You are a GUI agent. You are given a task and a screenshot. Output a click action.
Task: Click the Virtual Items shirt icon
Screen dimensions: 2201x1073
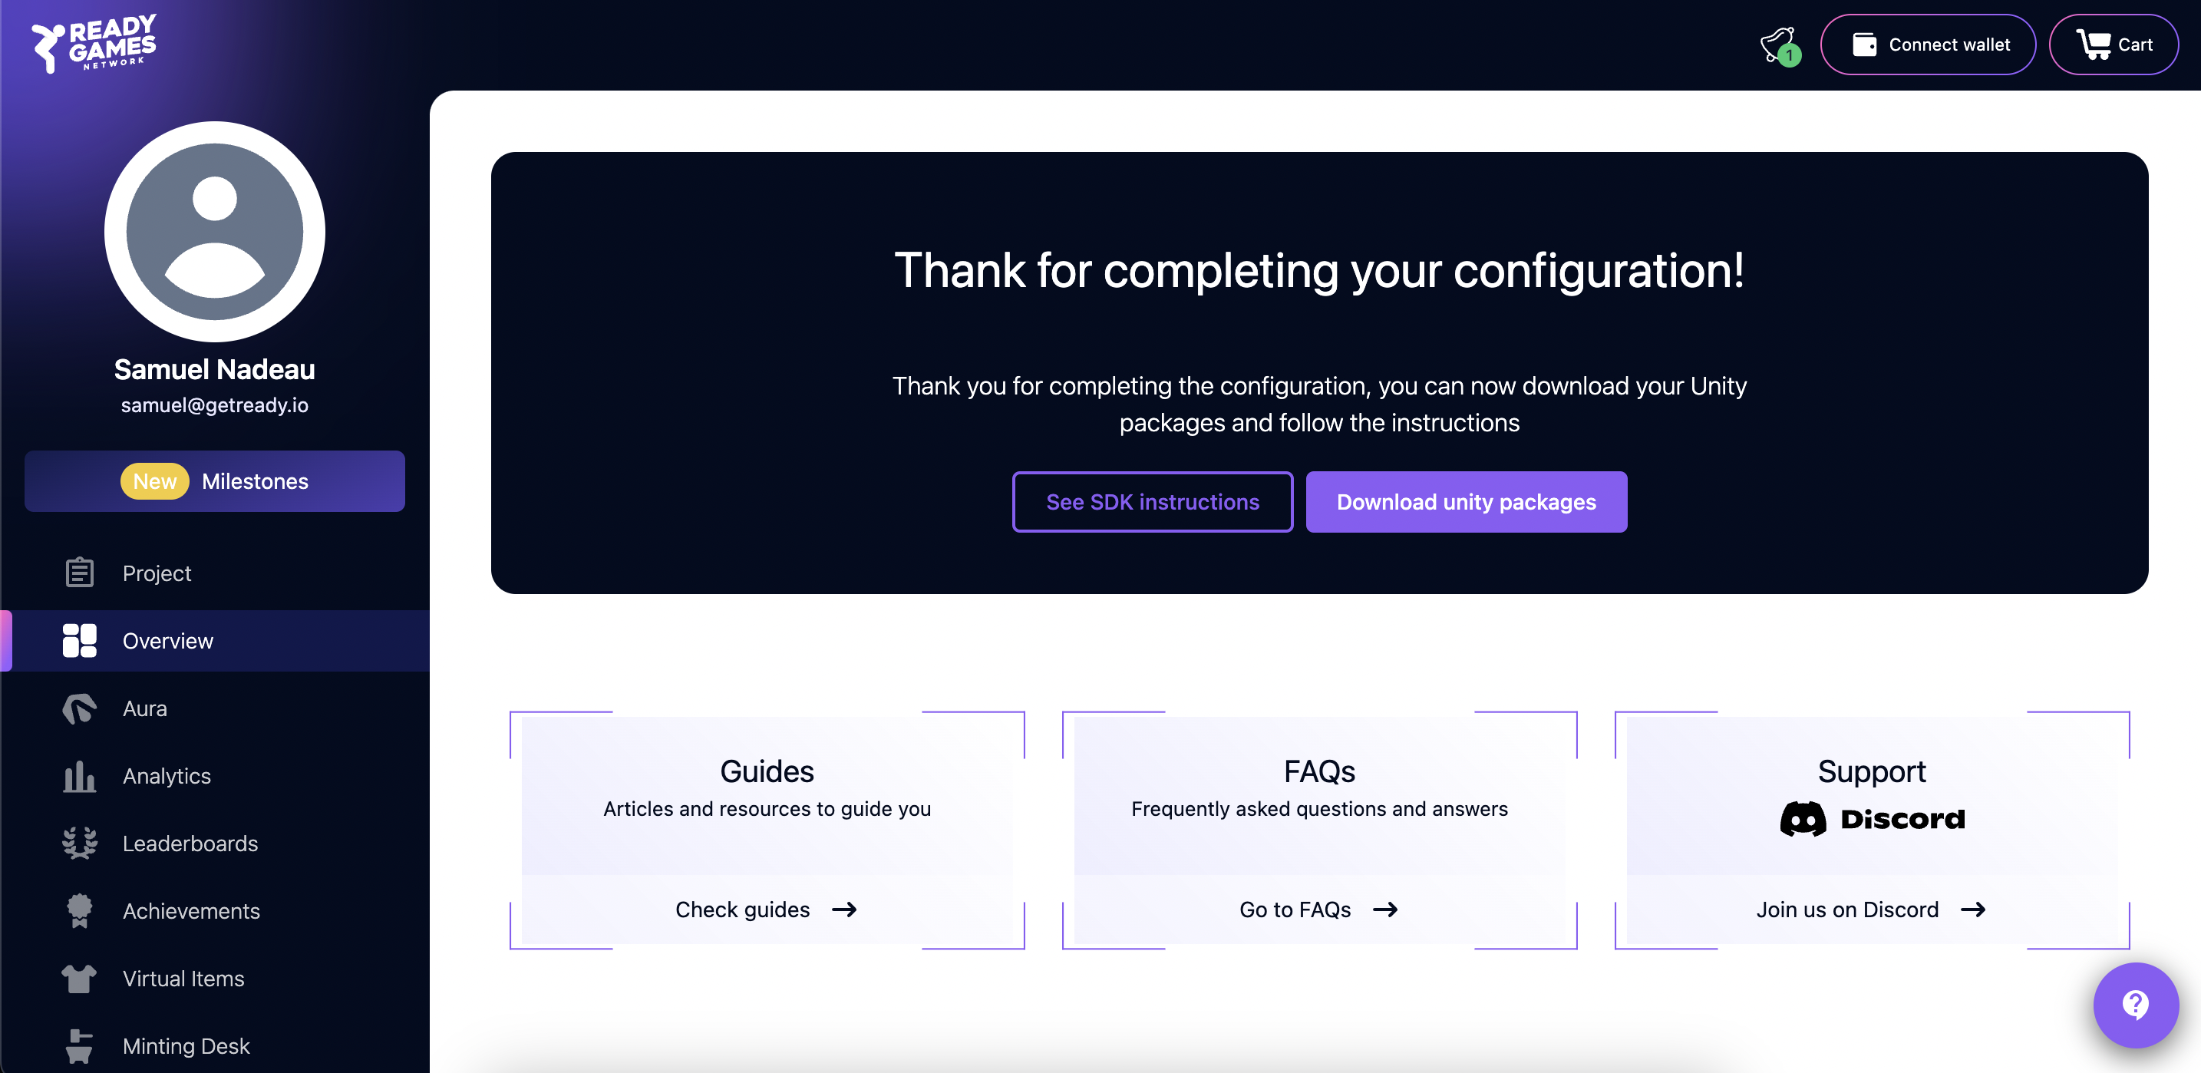(x=80, y=979)
